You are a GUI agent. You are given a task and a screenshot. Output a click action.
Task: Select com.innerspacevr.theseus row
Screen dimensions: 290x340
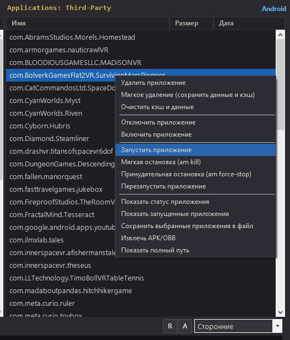click(x=141, y=266)
